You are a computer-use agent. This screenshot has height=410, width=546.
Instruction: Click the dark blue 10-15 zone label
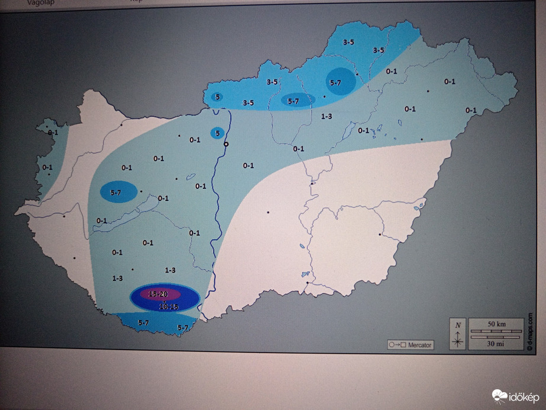pos(168,307)
